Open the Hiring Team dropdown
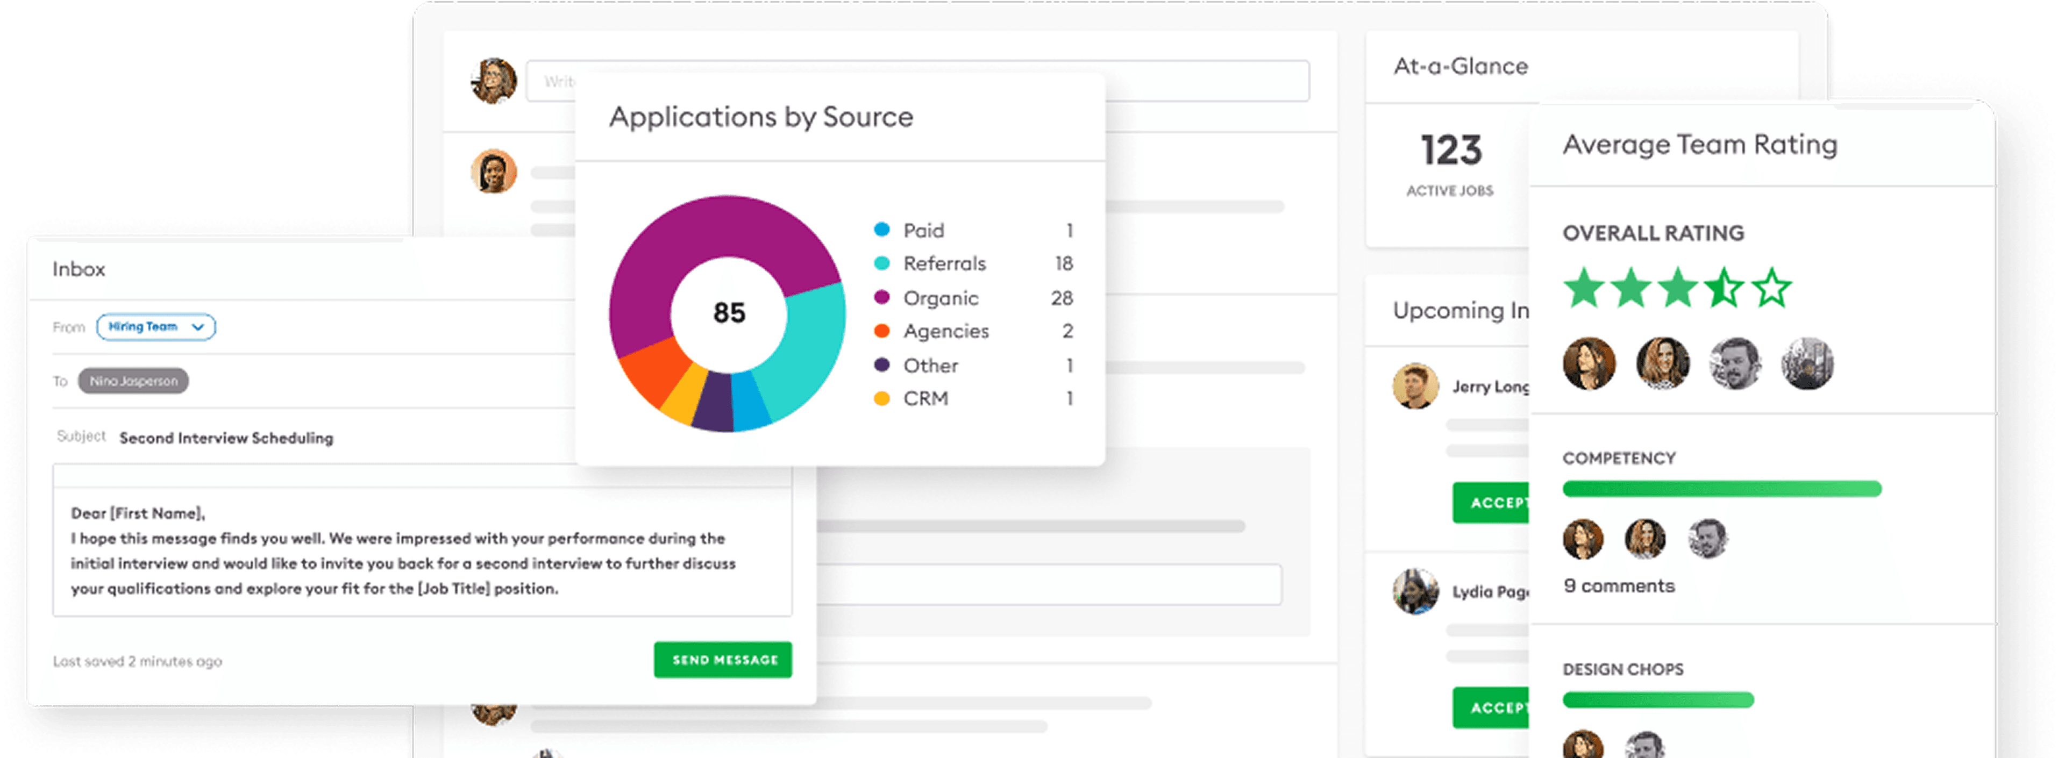Screen dimensions: 2065x758 [x=155, y=326]
